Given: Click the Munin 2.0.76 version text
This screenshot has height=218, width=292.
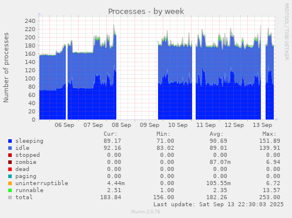Looking at the screenshot, I should point(146,212).
